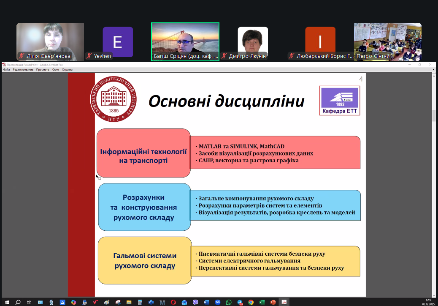
Task: Open Microsoft Word taskbar icon
Action: [206, 302]
